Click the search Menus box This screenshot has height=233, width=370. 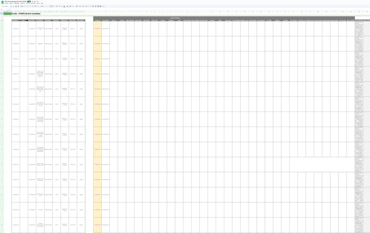tap(6, 6)
